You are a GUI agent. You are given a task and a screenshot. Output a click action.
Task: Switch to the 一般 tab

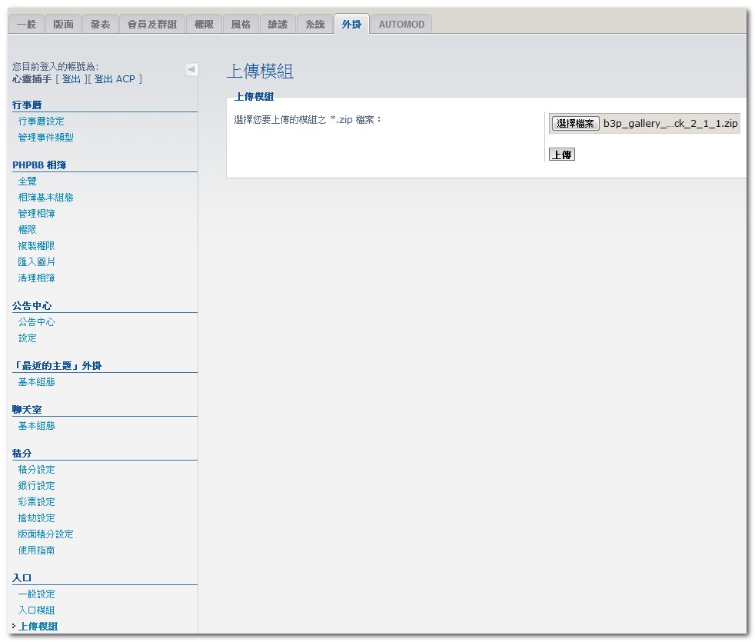26,25
